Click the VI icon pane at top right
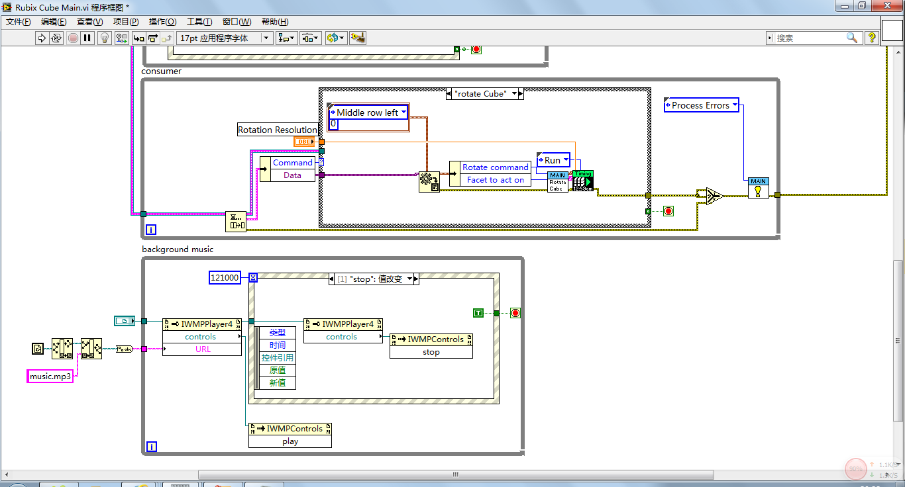This screenshot has width=905, height=487. (x=892, y=30)
